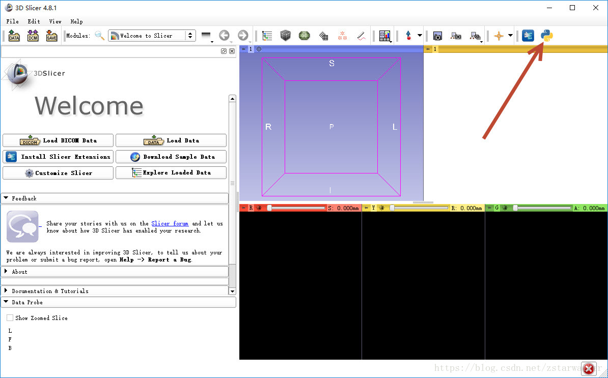Click the 3D Slicer window title icon

[9, 8]
